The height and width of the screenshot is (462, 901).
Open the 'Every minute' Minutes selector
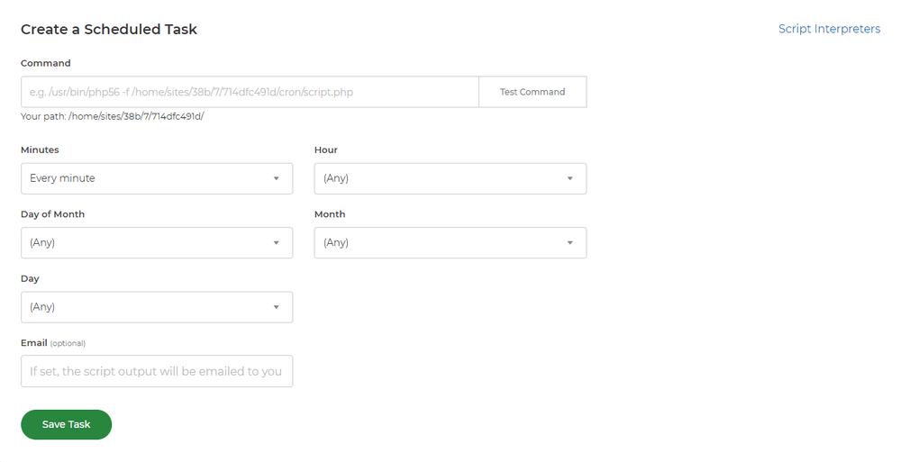click(157, 178)
